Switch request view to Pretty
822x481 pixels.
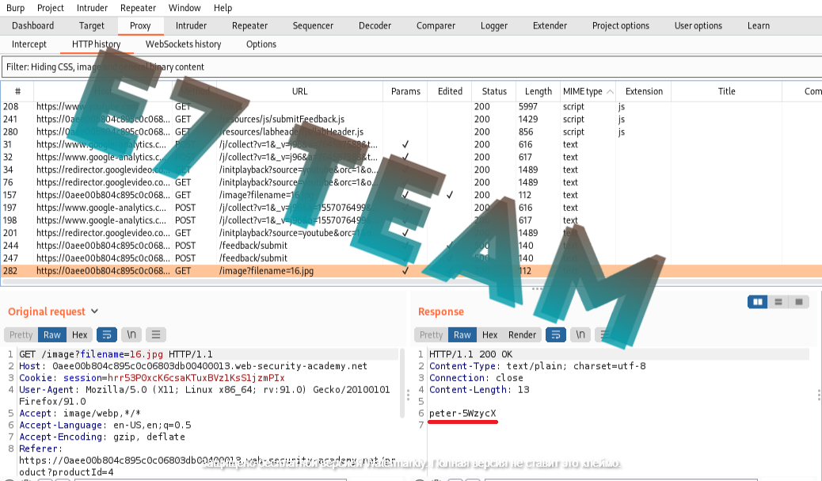21,334
